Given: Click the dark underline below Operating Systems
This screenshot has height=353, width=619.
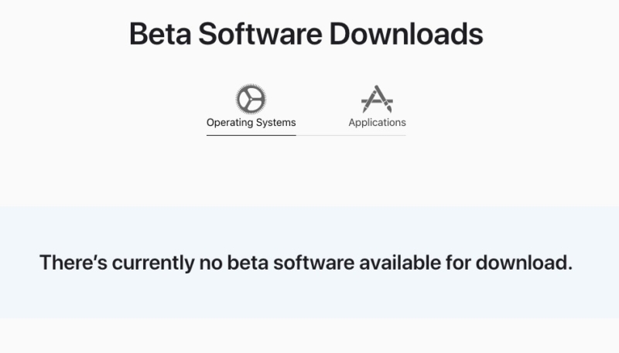Looking at the screenshot, I should (251, 135).
